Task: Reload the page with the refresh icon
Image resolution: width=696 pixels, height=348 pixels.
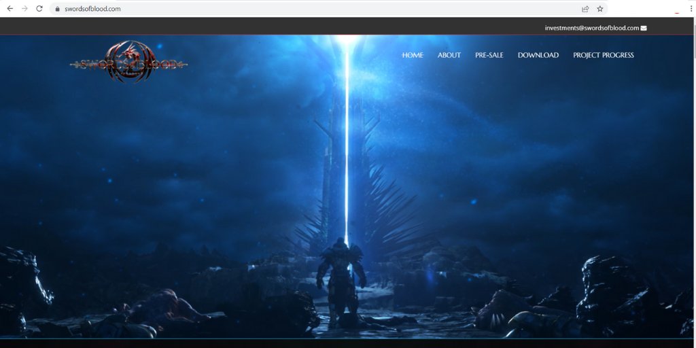Action: (39, 8)
